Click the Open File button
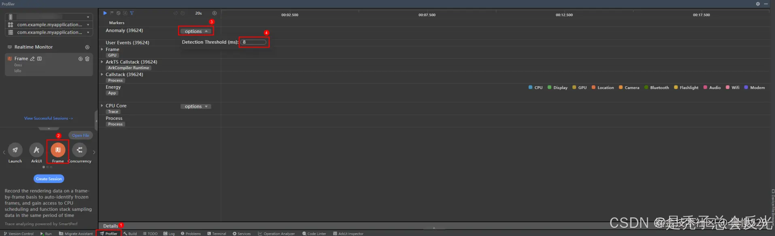Image resolution: width=775 pixels, height=236 pixels. click(81, 136)
